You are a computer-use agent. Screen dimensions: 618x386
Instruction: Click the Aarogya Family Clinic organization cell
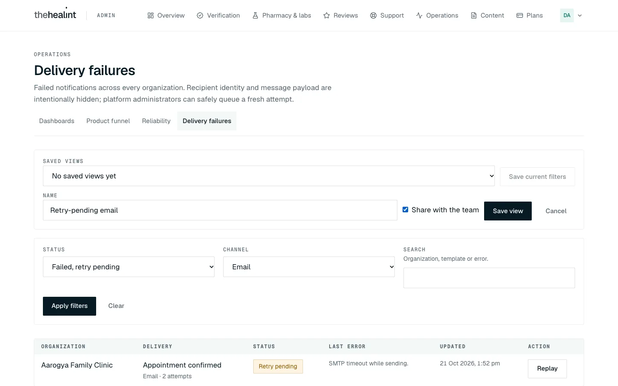[77, 365]
